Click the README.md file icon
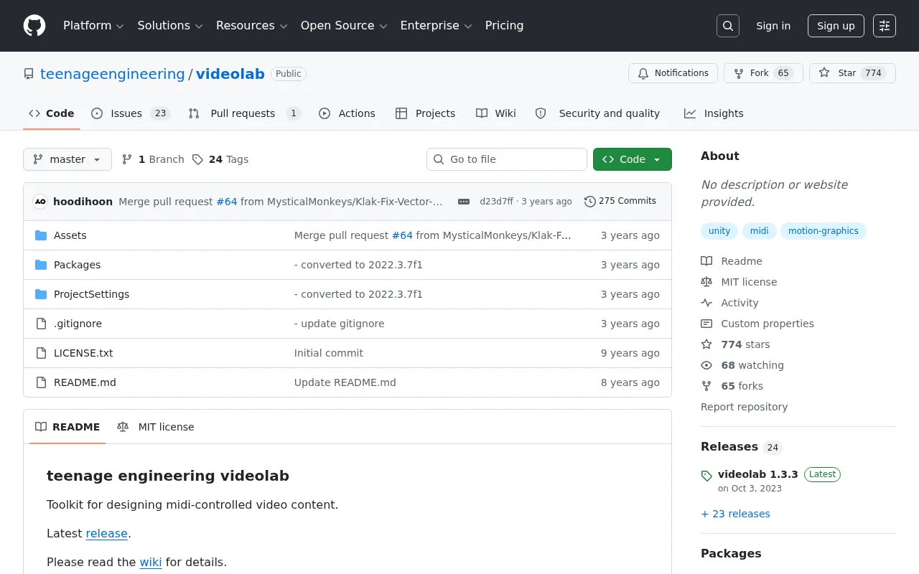The width and height of the screenshot is (919, 574). (x=41, y=382)
